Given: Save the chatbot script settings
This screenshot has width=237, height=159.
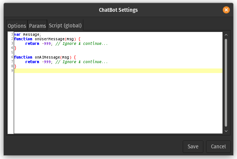Looking at the screenshot, I should pyautogui.click(x=193, y=146).
